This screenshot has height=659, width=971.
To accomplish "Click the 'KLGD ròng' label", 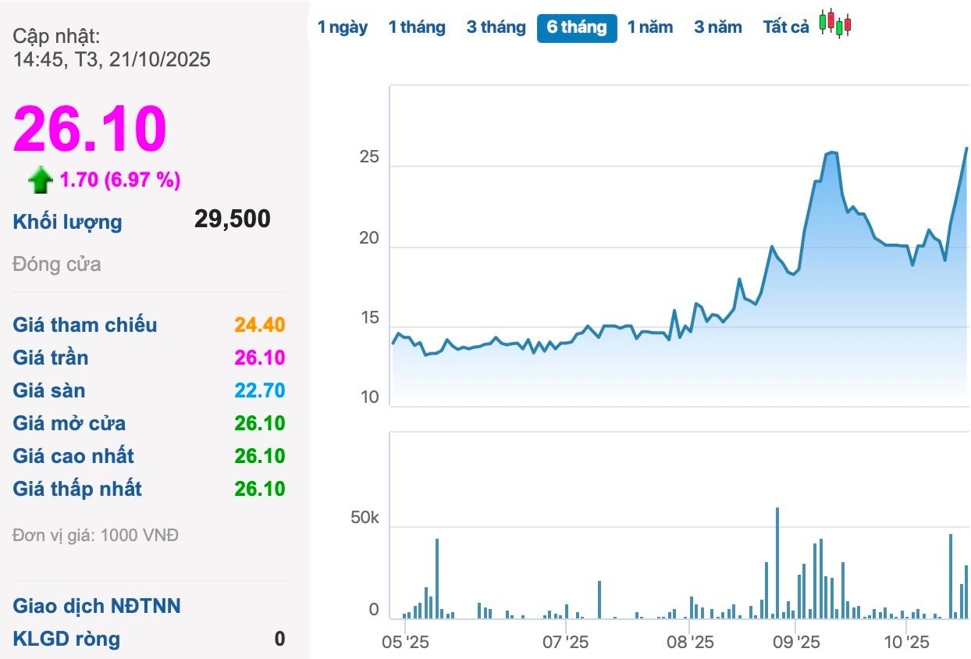I will pos(66,639).
